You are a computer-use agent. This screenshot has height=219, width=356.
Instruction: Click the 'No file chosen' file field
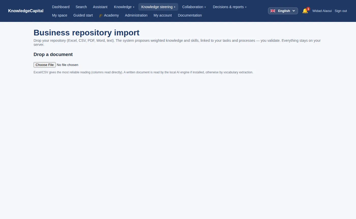67,65
